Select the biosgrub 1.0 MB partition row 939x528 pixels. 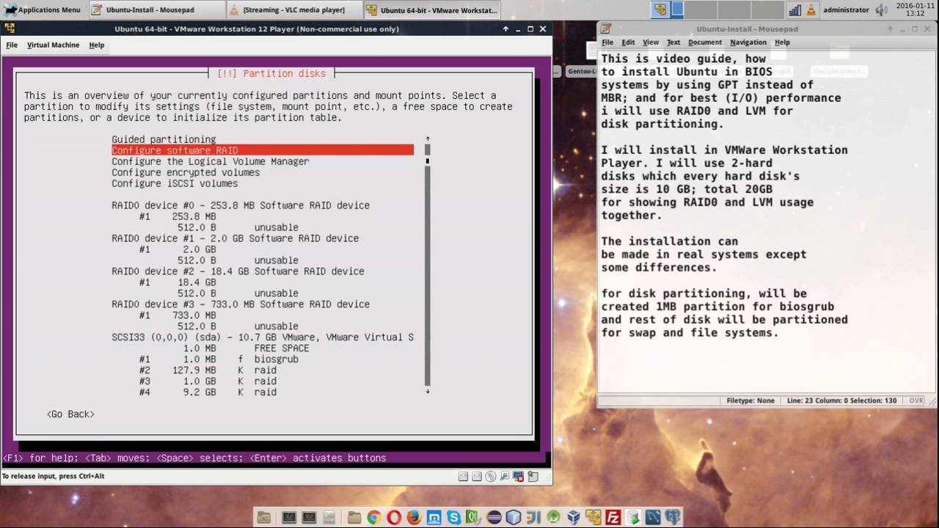219,359
